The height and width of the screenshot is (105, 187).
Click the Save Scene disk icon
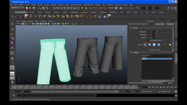tap(34, 8)
